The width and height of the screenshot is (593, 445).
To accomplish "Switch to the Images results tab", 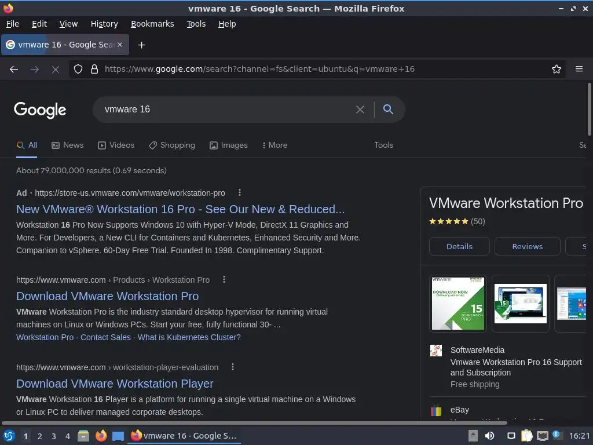I will tap(228, 145).
